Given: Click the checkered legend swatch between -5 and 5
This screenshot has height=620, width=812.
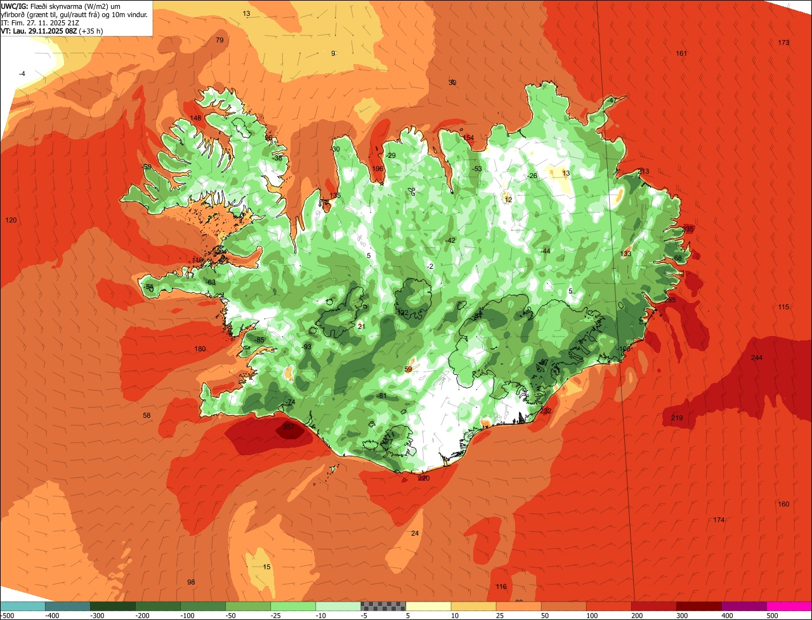Looking at the screenshot, I should click(383, 606).
